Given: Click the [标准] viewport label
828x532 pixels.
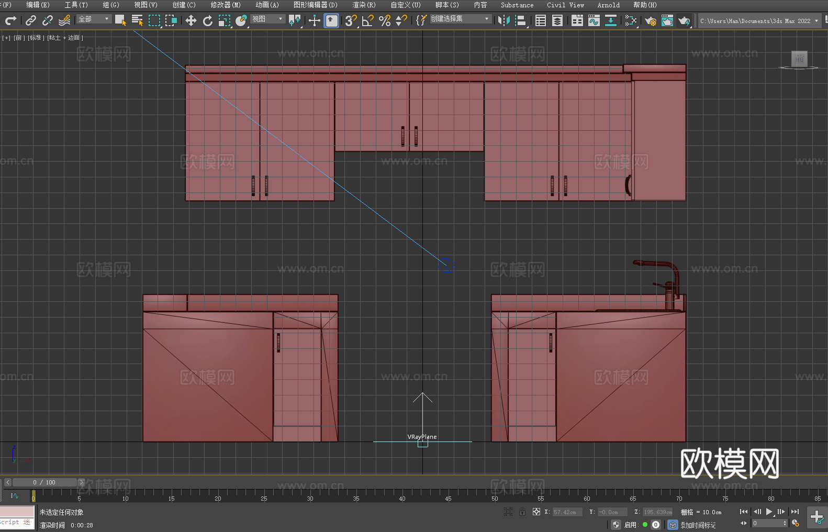Looking at the screenshot, I should tap(36, 38).
